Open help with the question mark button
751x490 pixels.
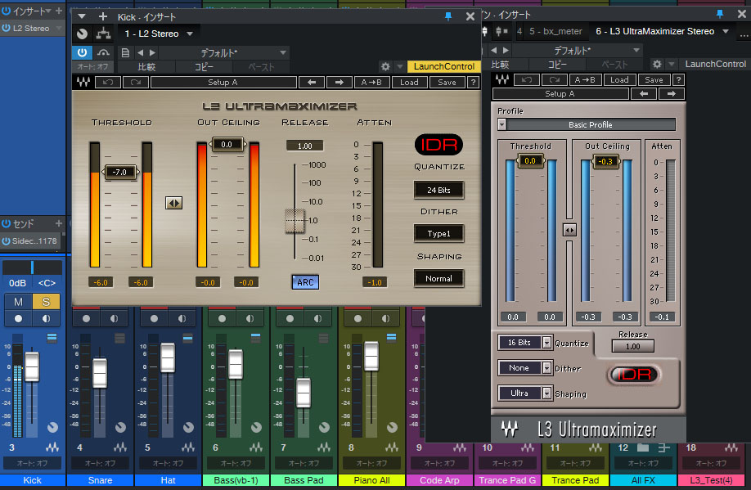point(473,82)
